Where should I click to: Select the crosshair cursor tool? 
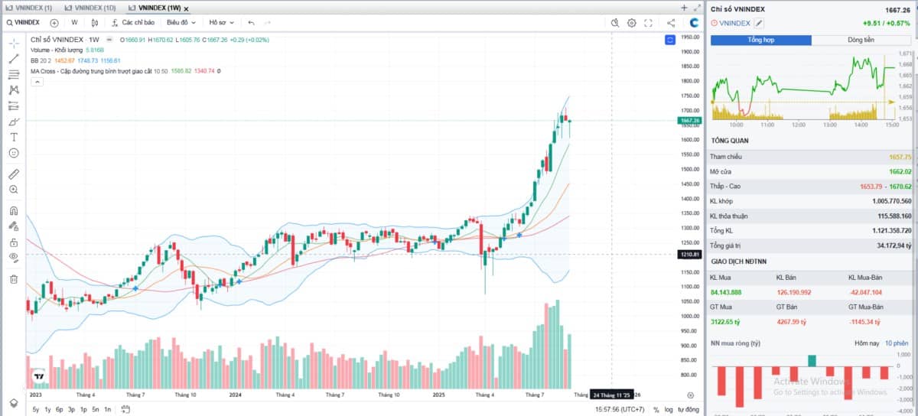(x=14, y=43)
